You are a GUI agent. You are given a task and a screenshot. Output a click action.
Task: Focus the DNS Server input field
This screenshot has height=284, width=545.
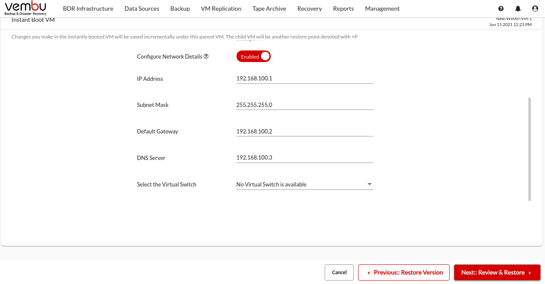[x=305, y=158]
